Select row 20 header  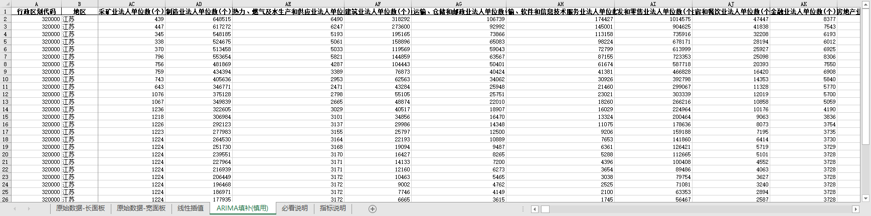[5, 154]
